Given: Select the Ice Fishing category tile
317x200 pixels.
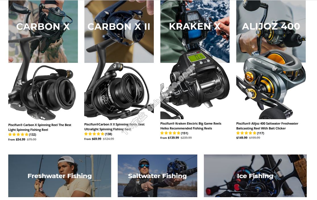Looking at the screenshot, I should pos(255,176).
